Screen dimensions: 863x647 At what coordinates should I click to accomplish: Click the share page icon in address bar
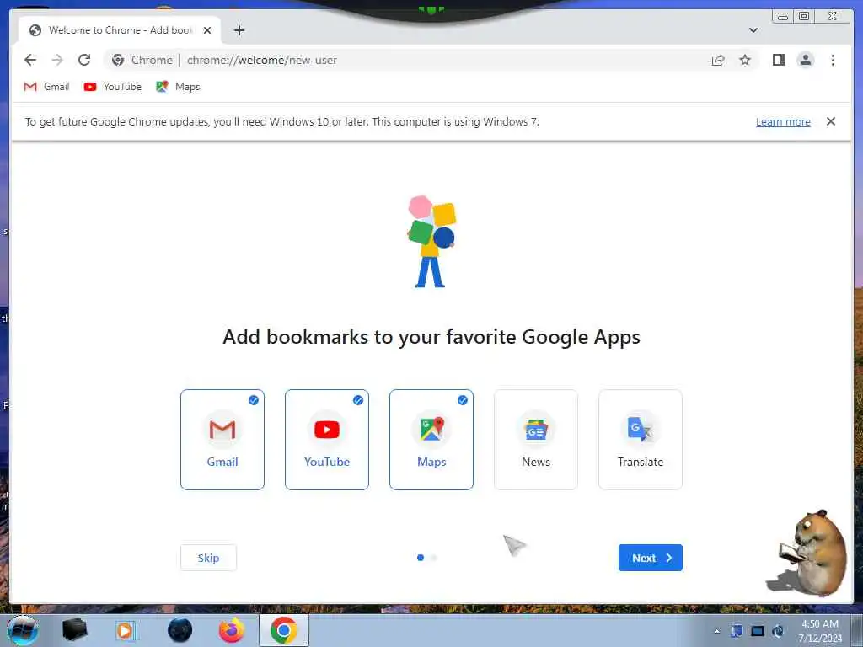point(718,60)
